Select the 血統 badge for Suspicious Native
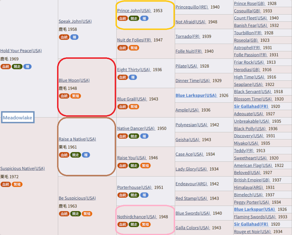The height and width of the screenshot is (235, 292). pos(6,185)
